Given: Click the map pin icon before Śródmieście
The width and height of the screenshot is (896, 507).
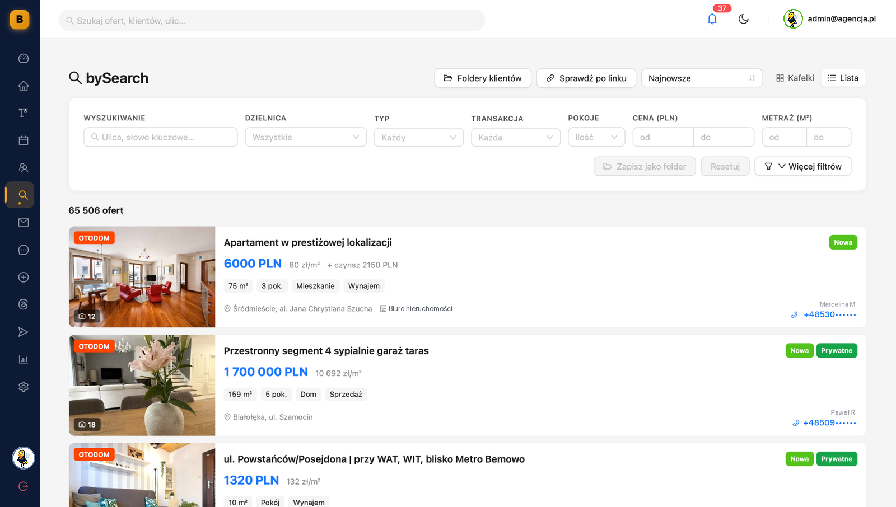Looking at the screenshot, I should pyautogui.click(x=227, y=309).
